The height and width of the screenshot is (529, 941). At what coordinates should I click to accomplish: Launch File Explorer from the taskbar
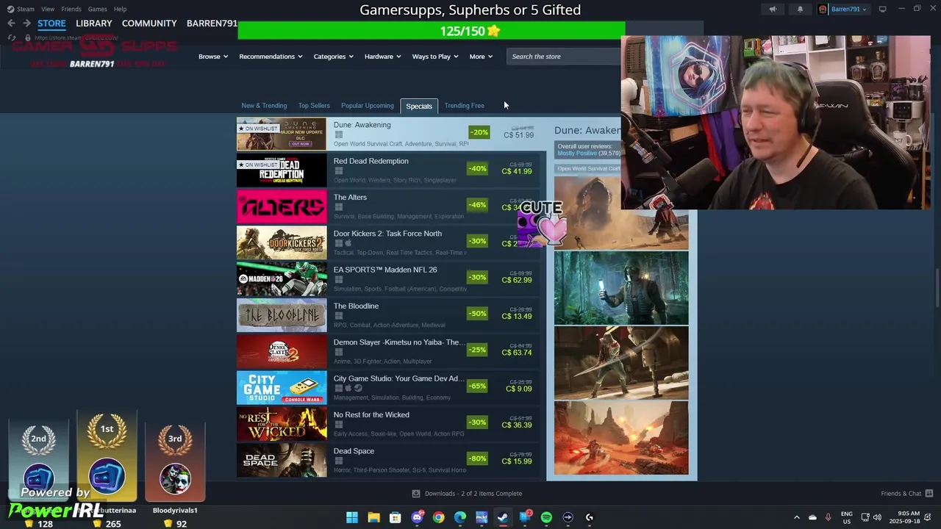[373, 517]
